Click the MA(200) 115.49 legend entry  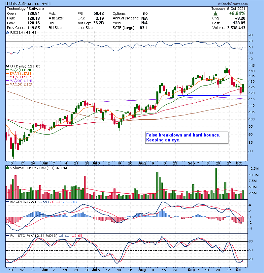tap(19, 81)
